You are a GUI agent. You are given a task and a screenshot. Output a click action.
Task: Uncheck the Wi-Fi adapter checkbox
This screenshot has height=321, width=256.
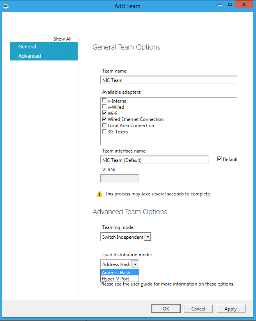[x=104, y=113]
